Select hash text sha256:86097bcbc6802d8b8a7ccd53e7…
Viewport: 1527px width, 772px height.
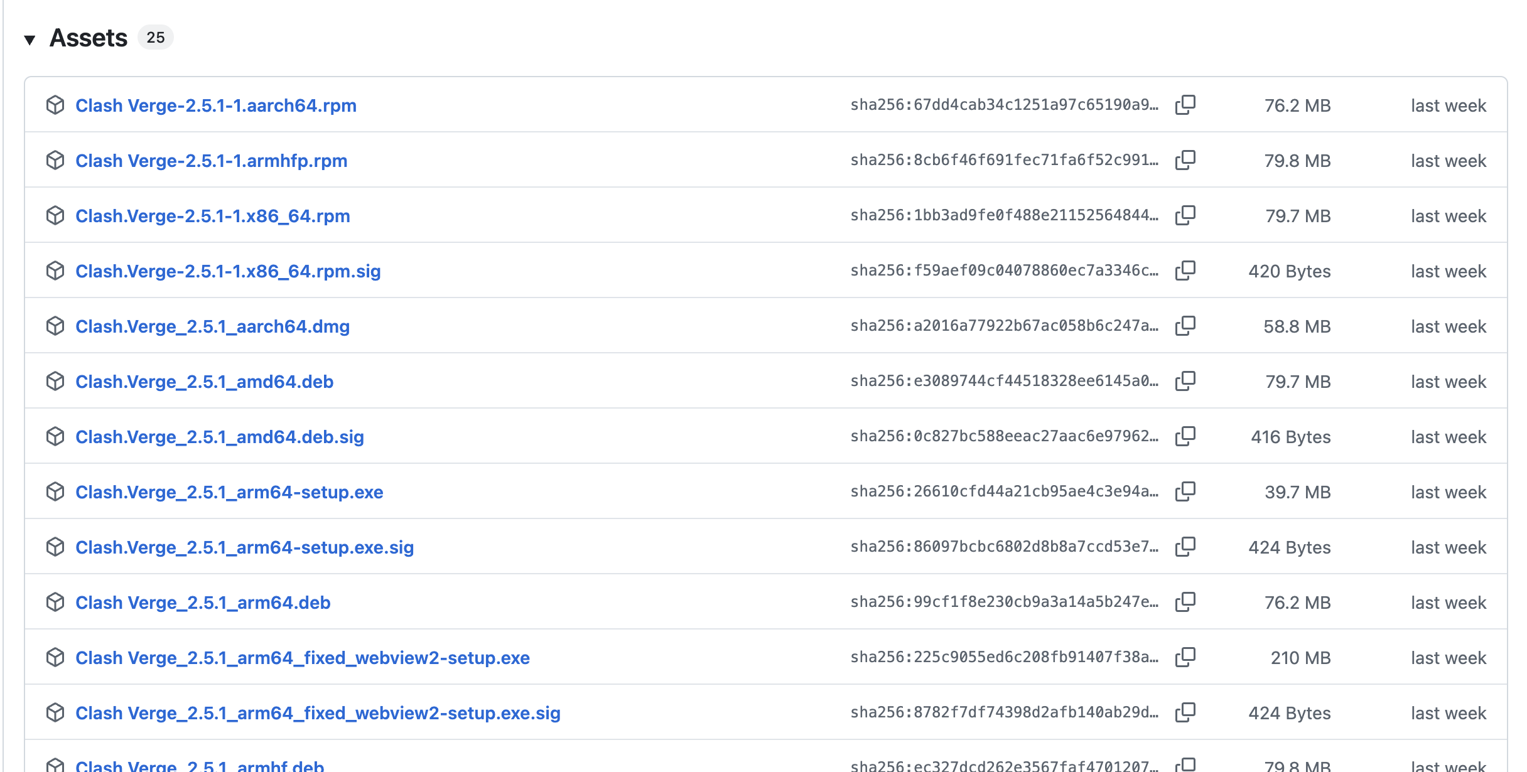(1005, 547)
